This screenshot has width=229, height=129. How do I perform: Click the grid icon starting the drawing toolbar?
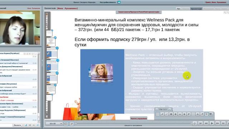(157, 114)
